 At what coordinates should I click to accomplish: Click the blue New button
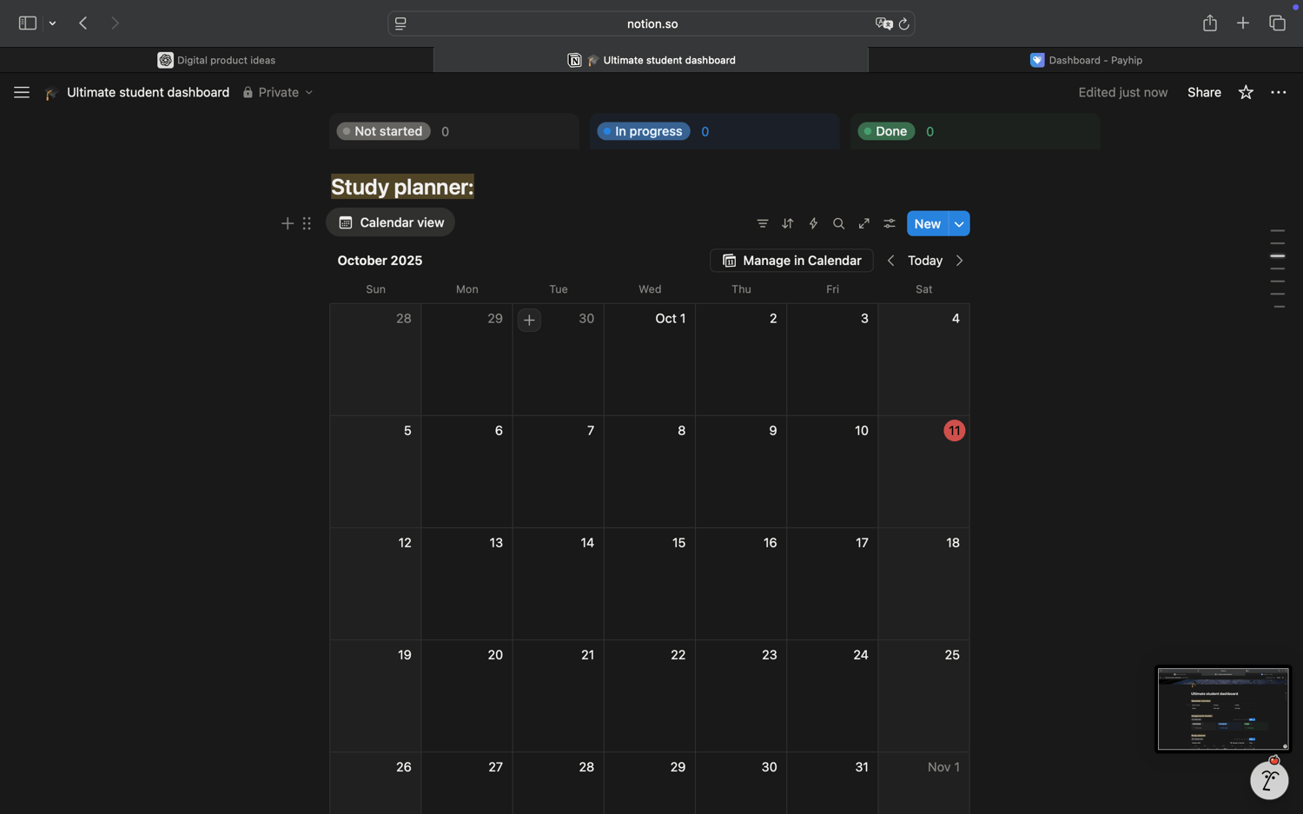tap(928, 223)
